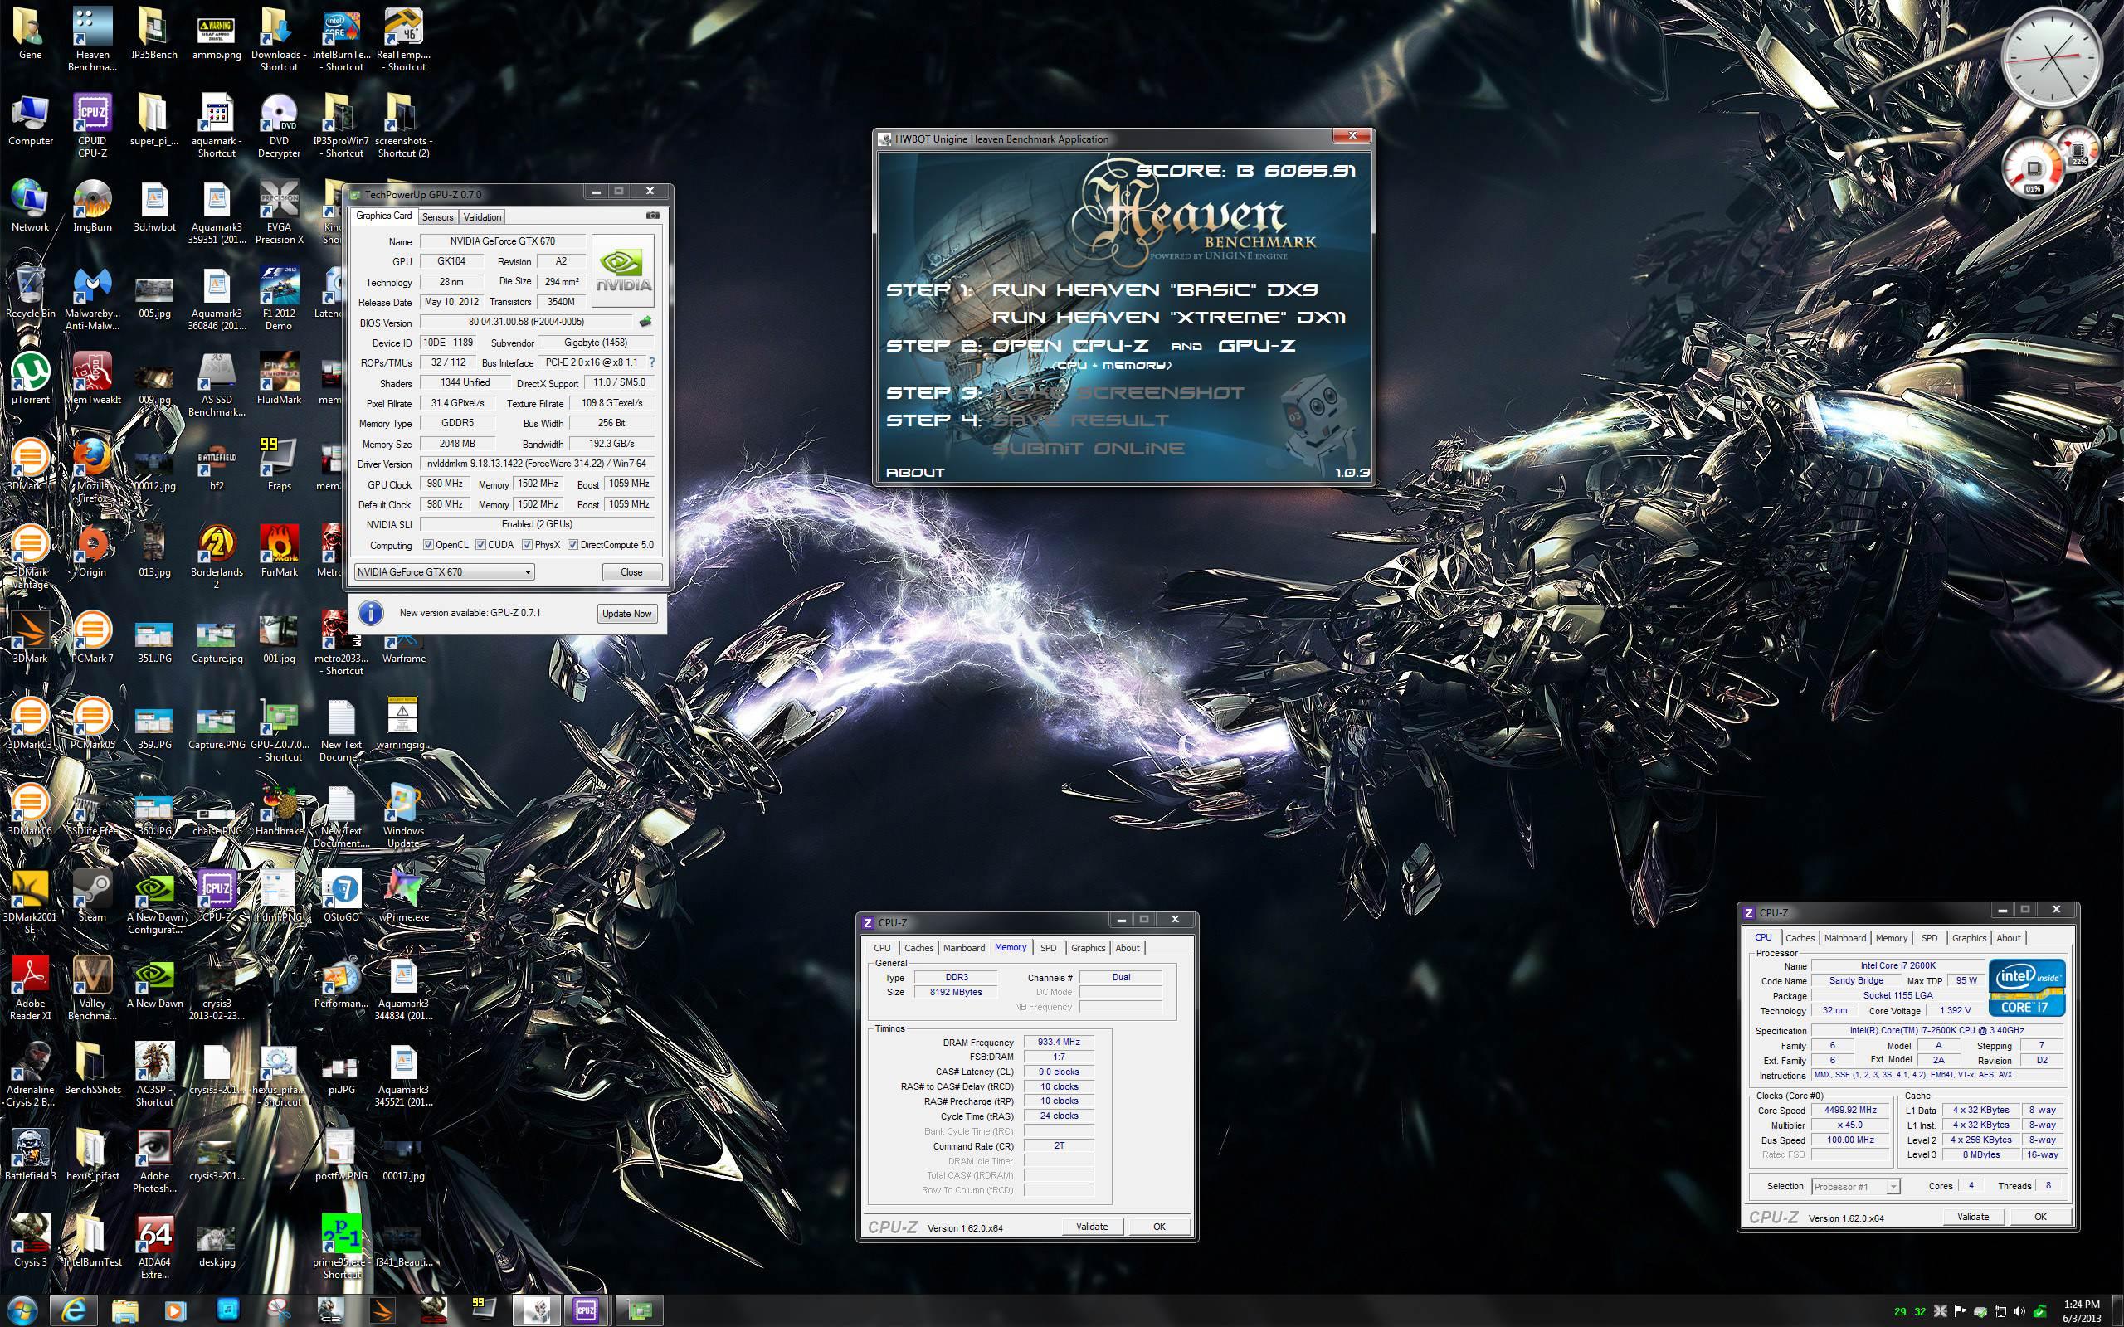Viewport: 2124px width, 1327px height.
Task: Open the GPU selection dropdown in GPU-Z
Action: click(444, 572)
